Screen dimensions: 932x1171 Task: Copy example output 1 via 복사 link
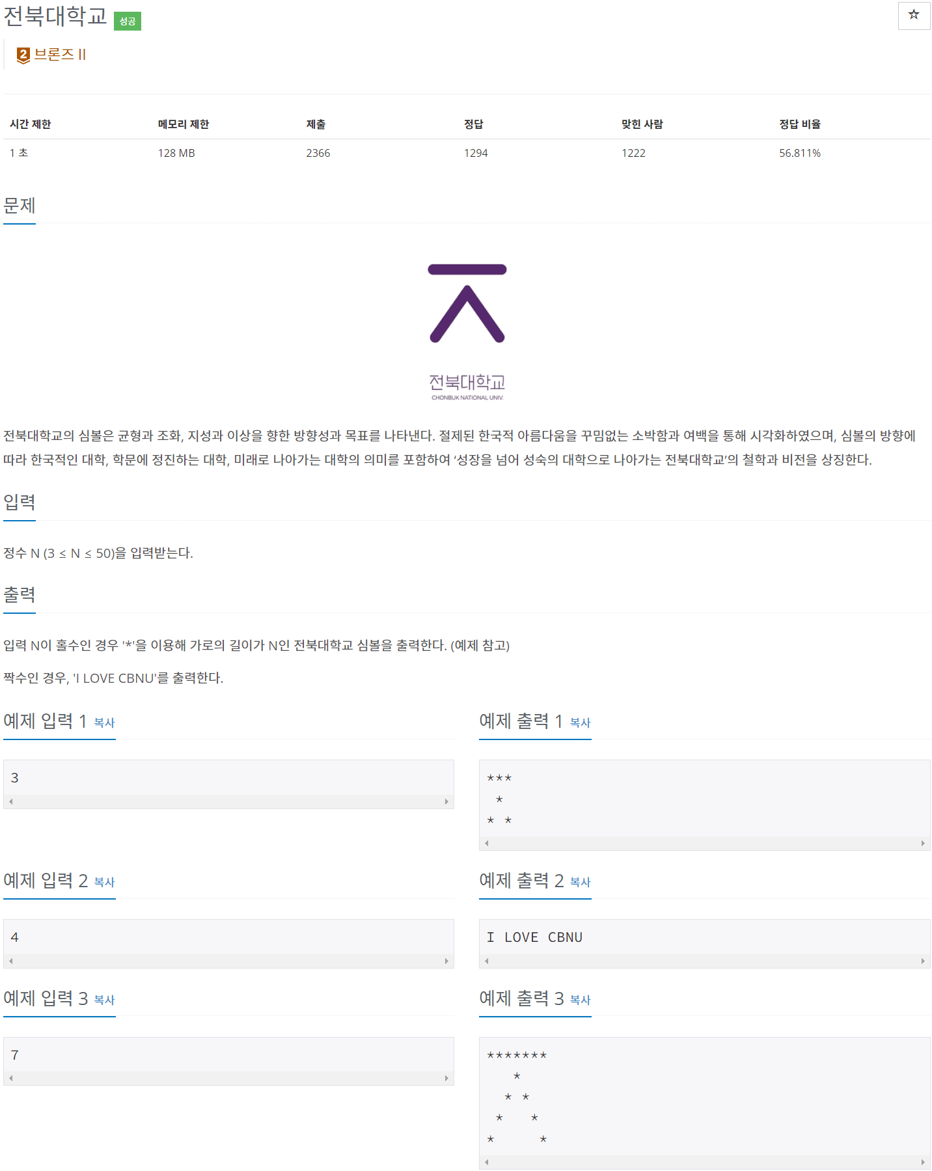(x=580, y=723)
